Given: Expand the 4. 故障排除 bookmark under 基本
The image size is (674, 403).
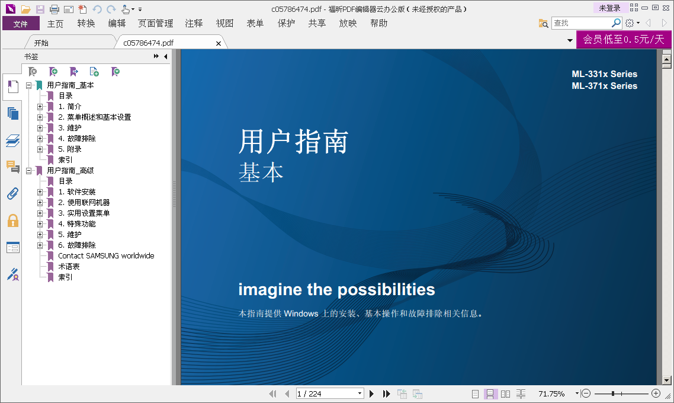Looking at the screenshot, I should (40, 139).
